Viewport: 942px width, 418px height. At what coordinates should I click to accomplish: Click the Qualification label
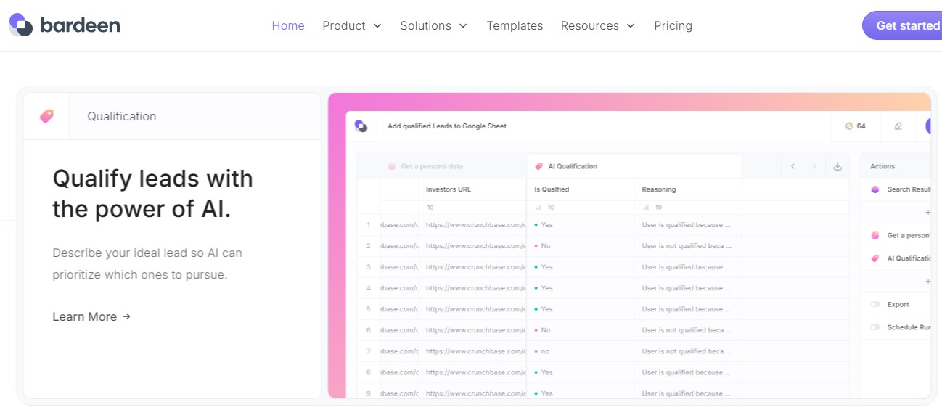[121, 116]
